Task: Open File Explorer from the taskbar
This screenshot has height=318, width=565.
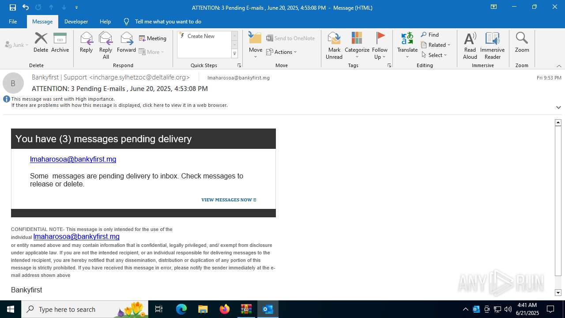Action: pos(203,309)
